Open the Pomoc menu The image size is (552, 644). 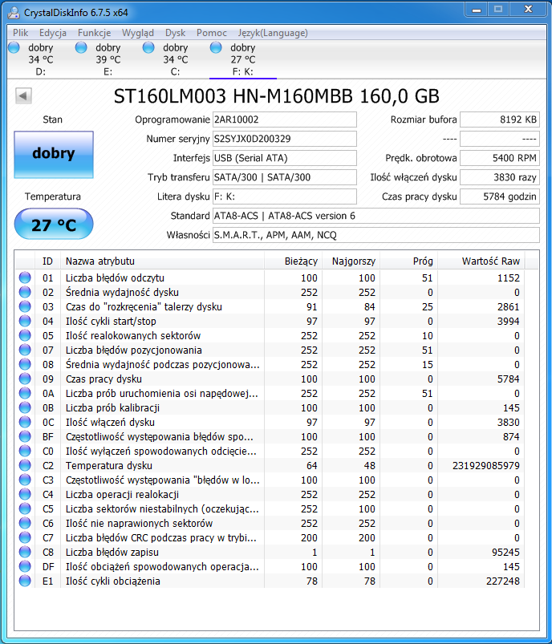211,33
